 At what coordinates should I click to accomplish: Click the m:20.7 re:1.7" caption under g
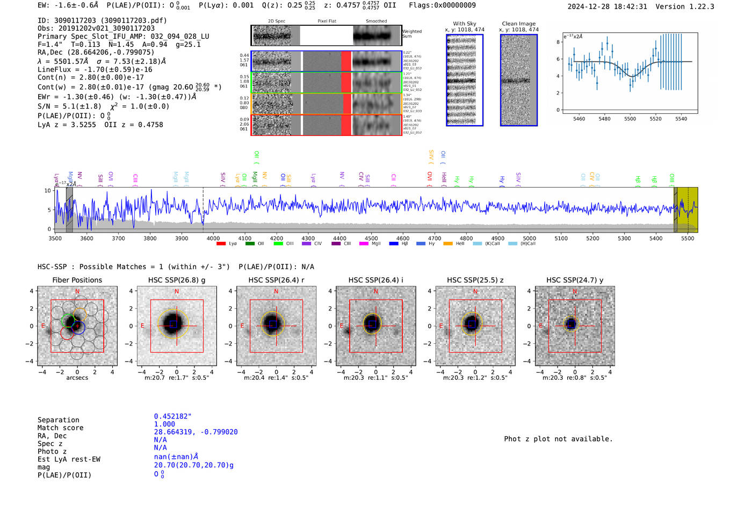point(177,378)
